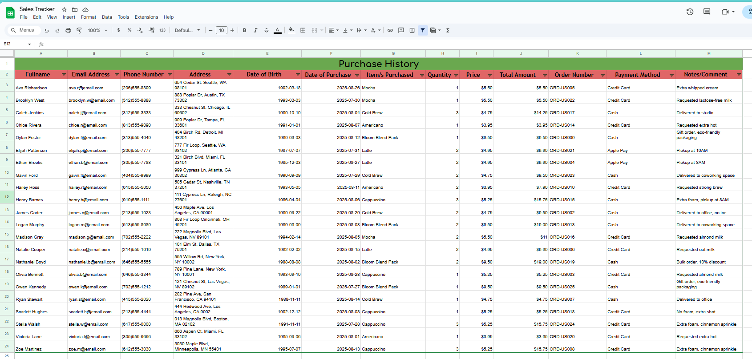The height and width of the screenshot is (359, 752).
Task: Rename the Sales Tracker title
Action: pos(37,9)
